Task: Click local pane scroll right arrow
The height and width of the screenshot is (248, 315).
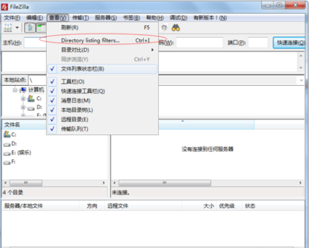Action: coord(104,183)
